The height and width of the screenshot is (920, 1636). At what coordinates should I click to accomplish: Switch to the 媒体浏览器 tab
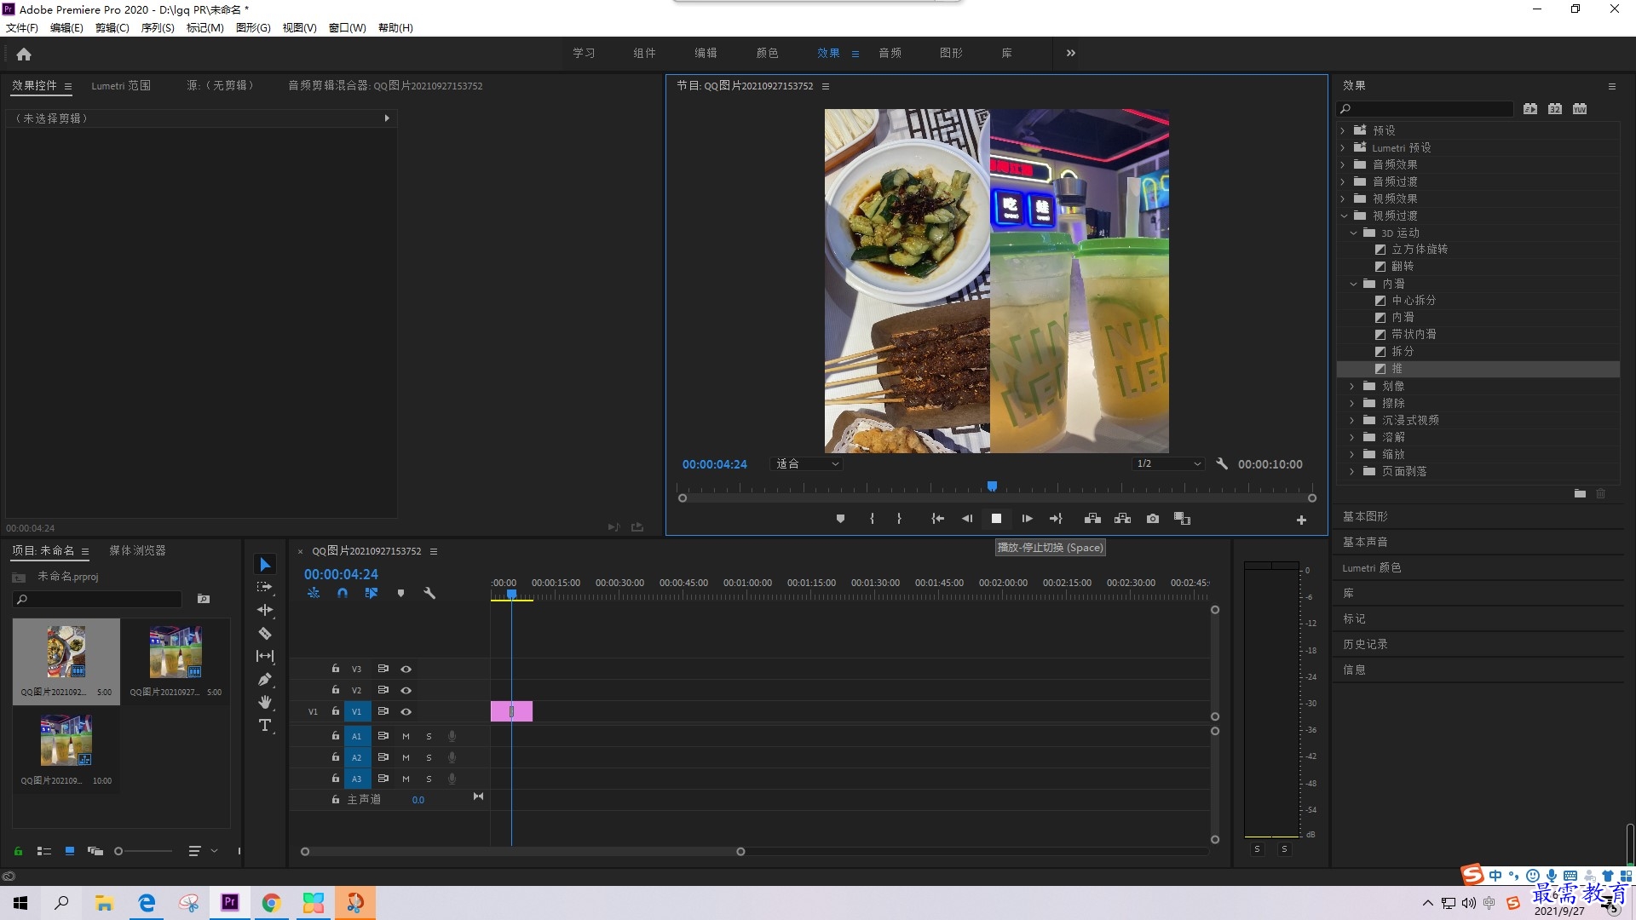click(x=137, y=551)
